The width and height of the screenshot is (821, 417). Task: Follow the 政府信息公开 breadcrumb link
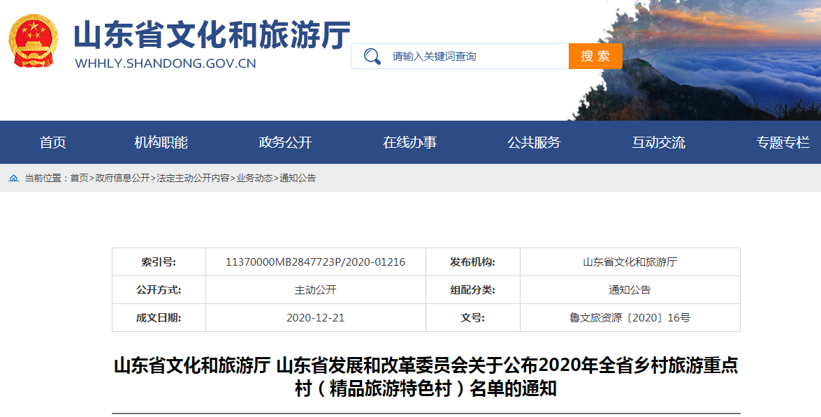tap(122, 179)
